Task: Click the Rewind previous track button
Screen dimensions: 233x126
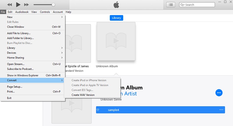Action: pyautogui.click(x=10, y=5)
